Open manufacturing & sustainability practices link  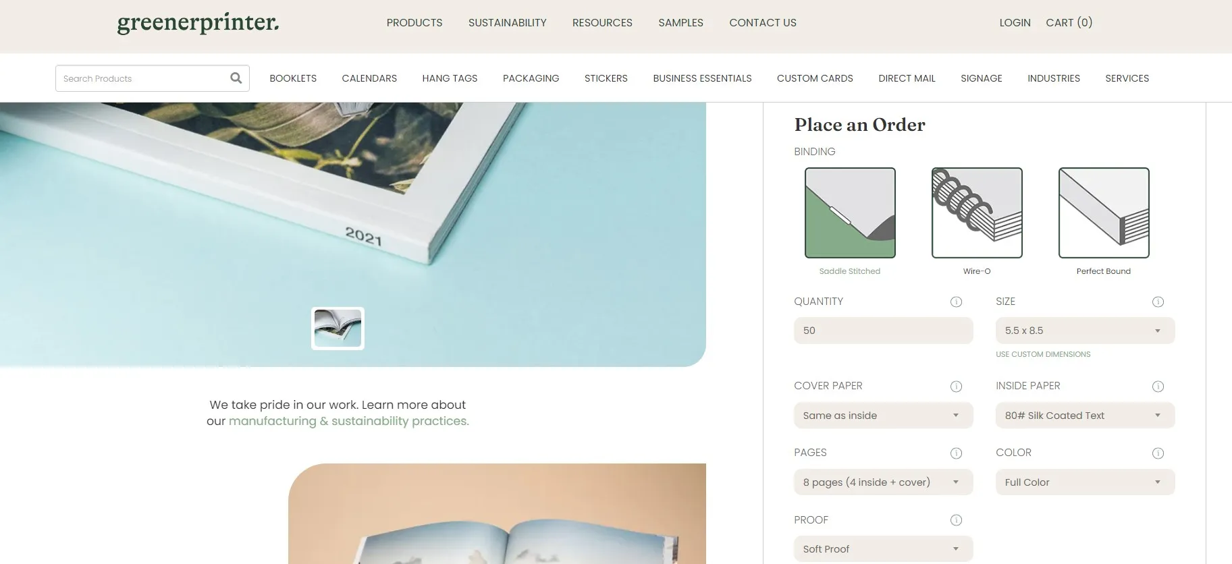click(x=348, y=421)
